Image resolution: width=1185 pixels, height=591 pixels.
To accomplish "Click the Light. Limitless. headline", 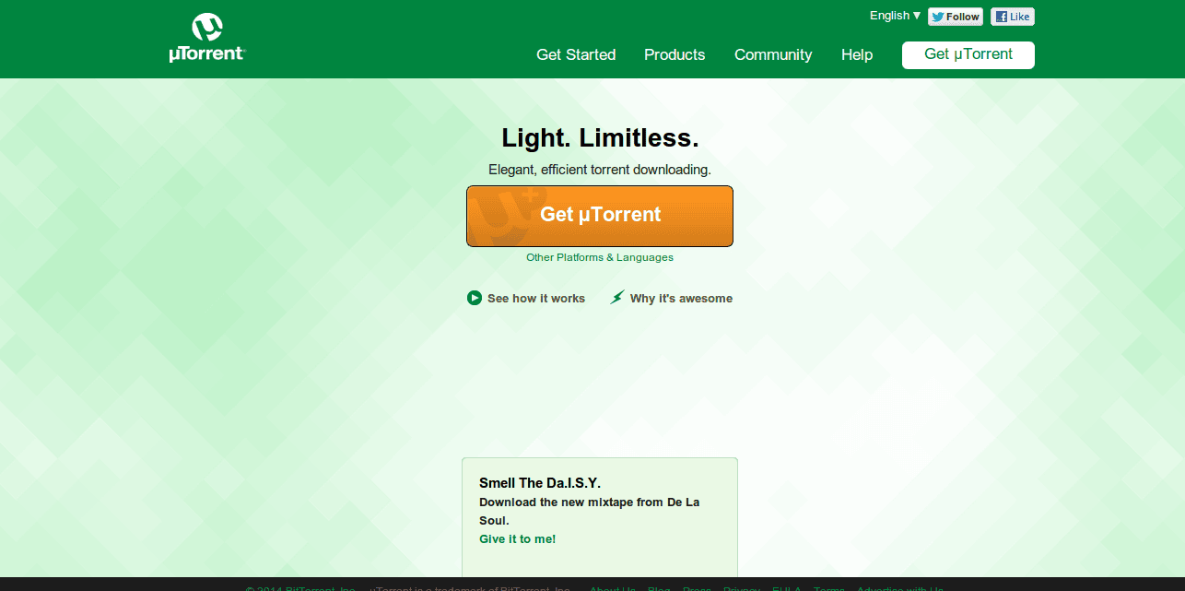I will [x=600, y=137].
